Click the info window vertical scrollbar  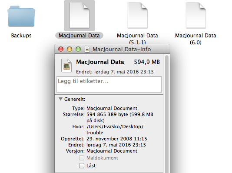tap(167, 114)
